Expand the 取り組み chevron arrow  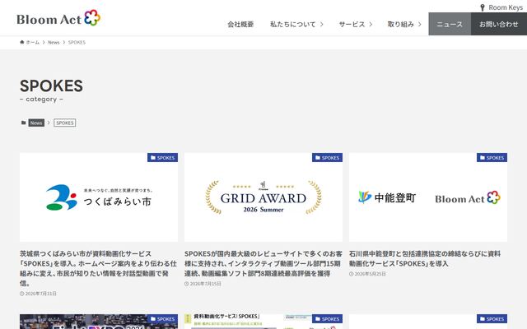(x=420, y=24)
